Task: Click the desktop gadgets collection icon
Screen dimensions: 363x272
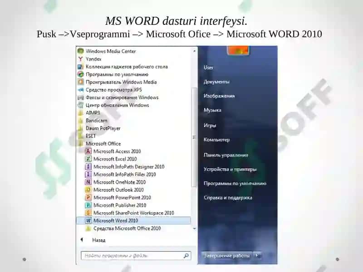Action: (x=80, y=67)
